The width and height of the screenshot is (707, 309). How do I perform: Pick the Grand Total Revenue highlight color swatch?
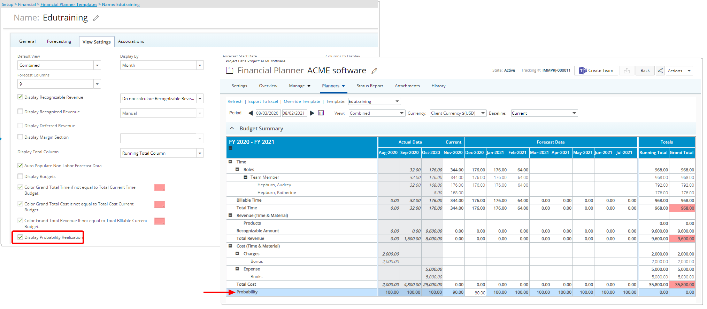click(160, 221)
